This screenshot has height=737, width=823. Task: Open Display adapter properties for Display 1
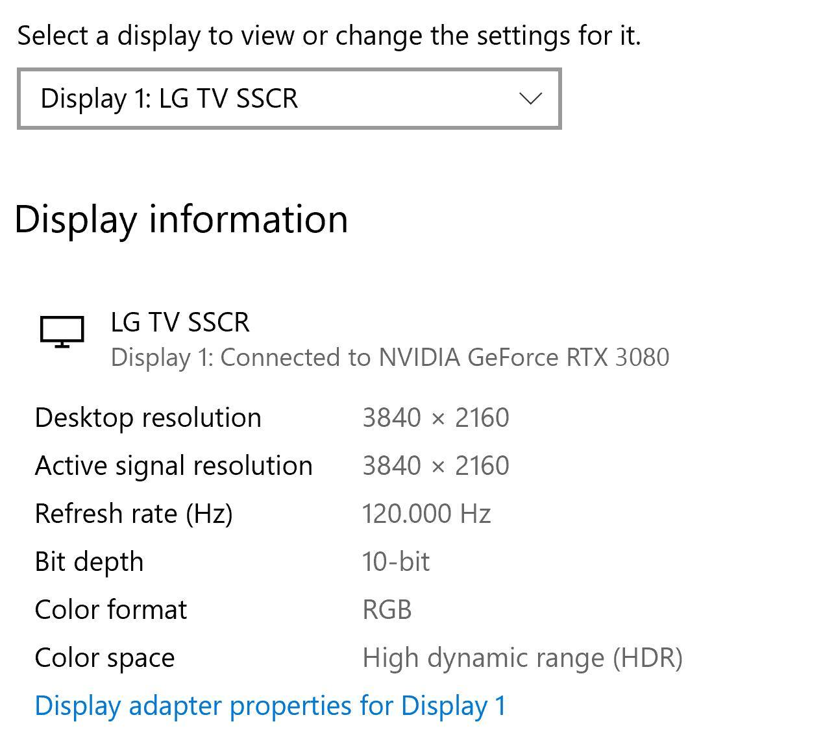point(270,706)
